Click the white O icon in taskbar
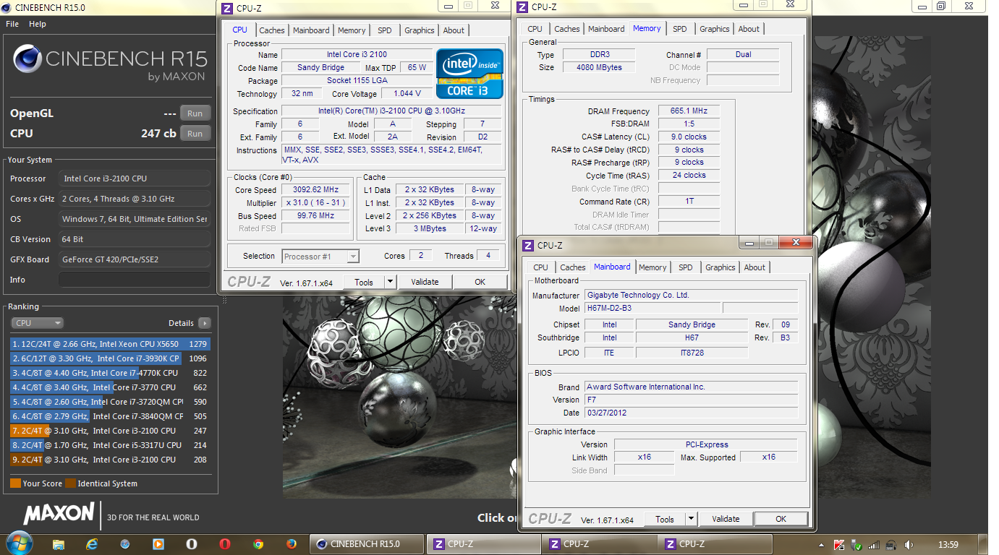999x555 pixels. (192, 543)
